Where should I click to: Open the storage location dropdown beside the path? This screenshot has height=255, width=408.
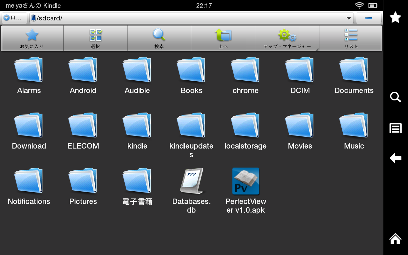coord(15,18)
